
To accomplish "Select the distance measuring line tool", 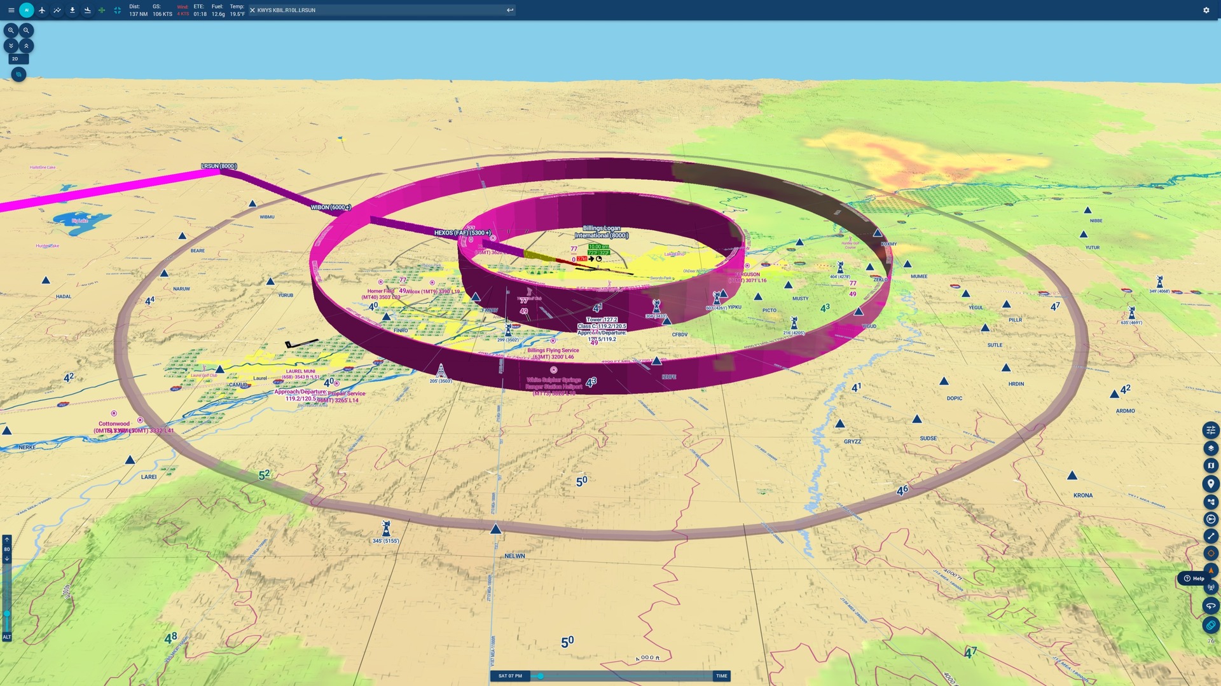I will [x=1210, y=536].
